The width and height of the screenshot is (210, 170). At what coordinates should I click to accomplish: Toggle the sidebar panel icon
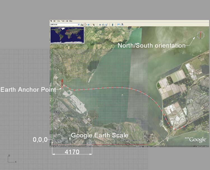tap(88, 25)
